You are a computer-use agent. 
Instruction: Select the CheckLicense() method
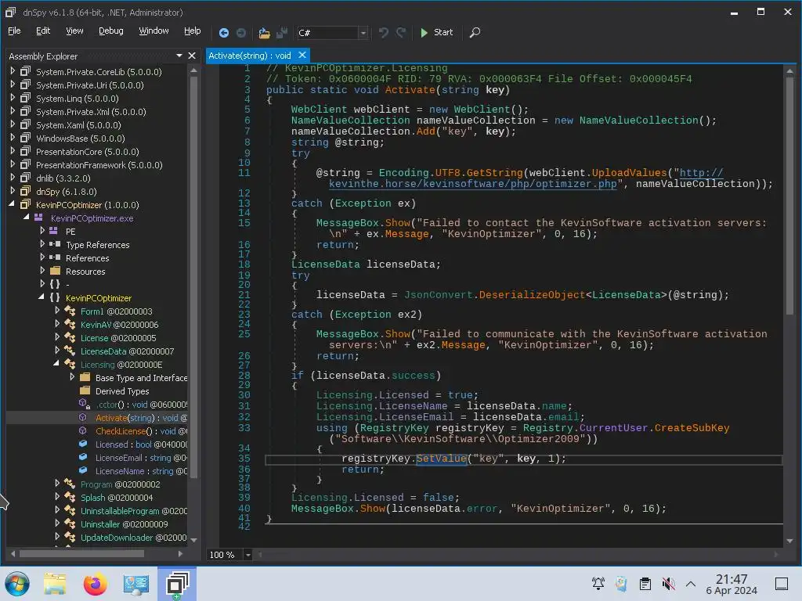pos(141,431)
